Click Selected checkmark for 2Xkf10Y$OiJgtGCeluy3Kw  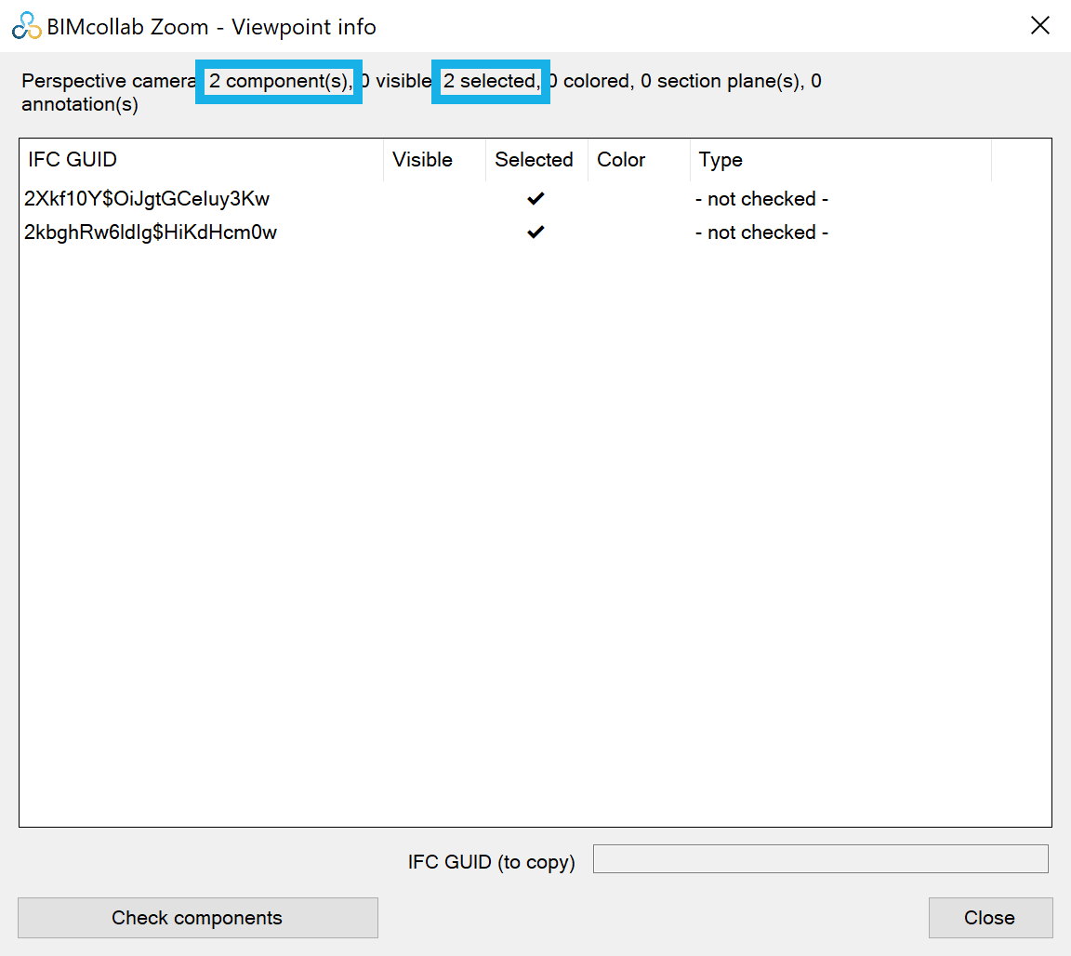536,199
